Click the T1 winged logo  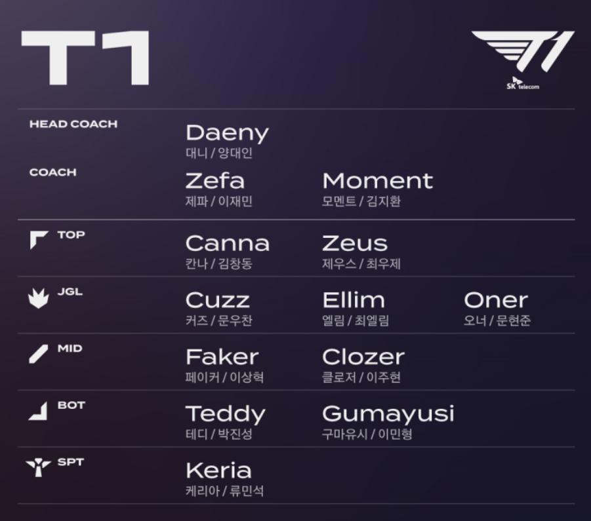pos(523,52)
